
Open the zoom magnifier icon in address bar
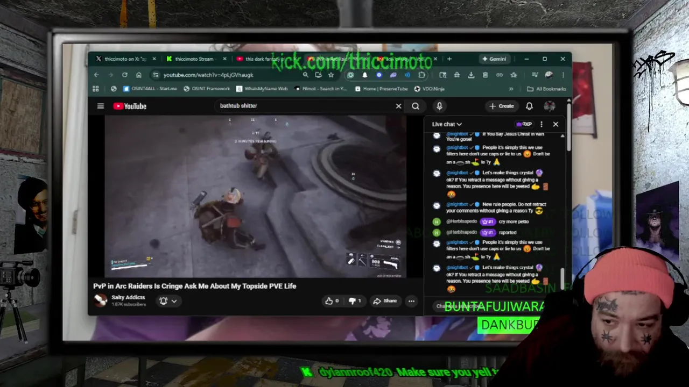coord(305,75)
